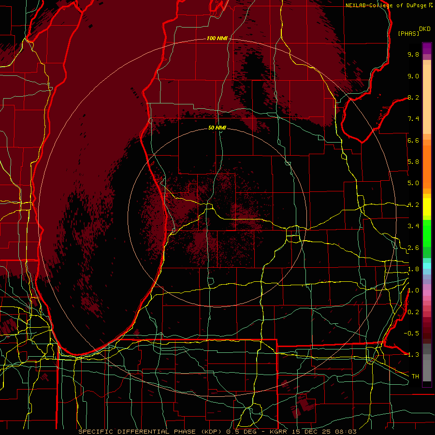Click the 1.8 value on the color scale
Screen dimensions: 435x435
point(413,269)
